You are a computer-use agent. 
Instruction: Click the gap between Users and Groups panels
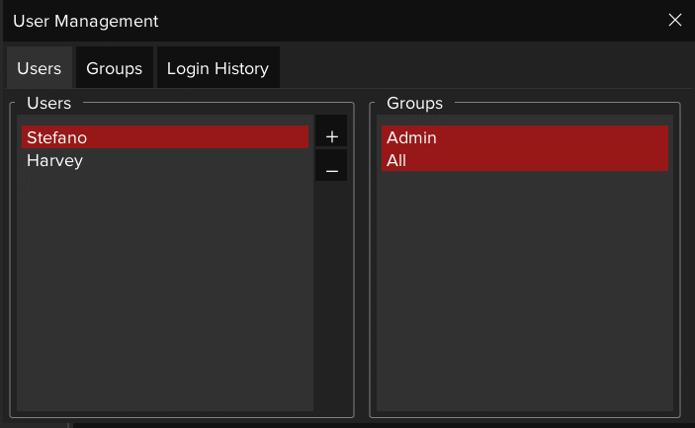click(362, 257)
